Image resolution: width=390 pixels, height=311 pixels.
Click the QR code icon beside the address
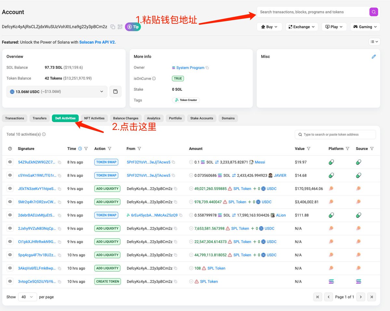tap(120, 27)
